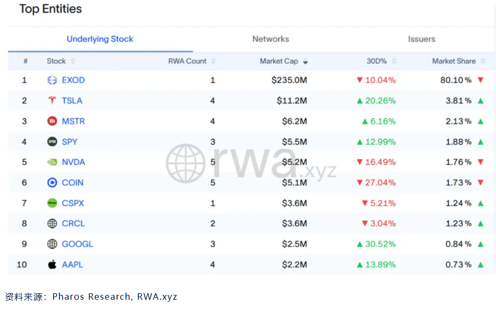The image size is (496, 311).
Task: Switch to the Networks tab
Action: coord(271,39)
